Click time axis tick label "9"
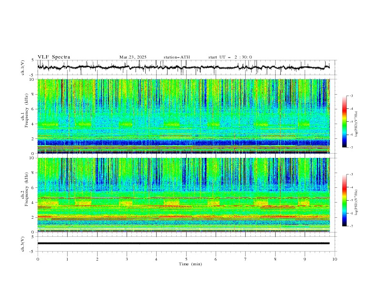Viewport: 377px width, 291px height. point(305,259)
